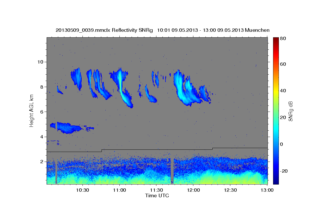Click the colorbar value 40
Viewport: 331px width, 221px height.
tap(283, 91)
